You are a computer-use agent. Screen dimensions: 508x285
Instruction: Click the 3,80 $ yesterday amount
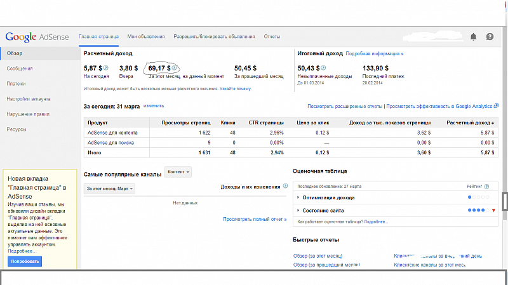click(x=129, y=69)
